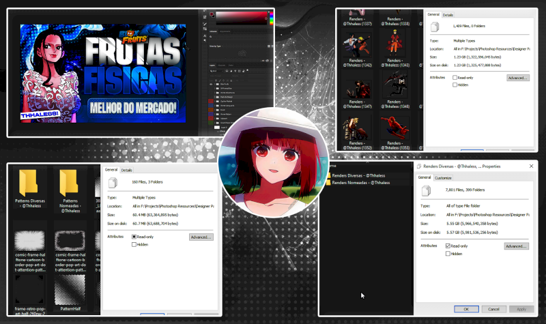Open the Patterns Diversas folder
Screen dimensions: 546x324
29,183
